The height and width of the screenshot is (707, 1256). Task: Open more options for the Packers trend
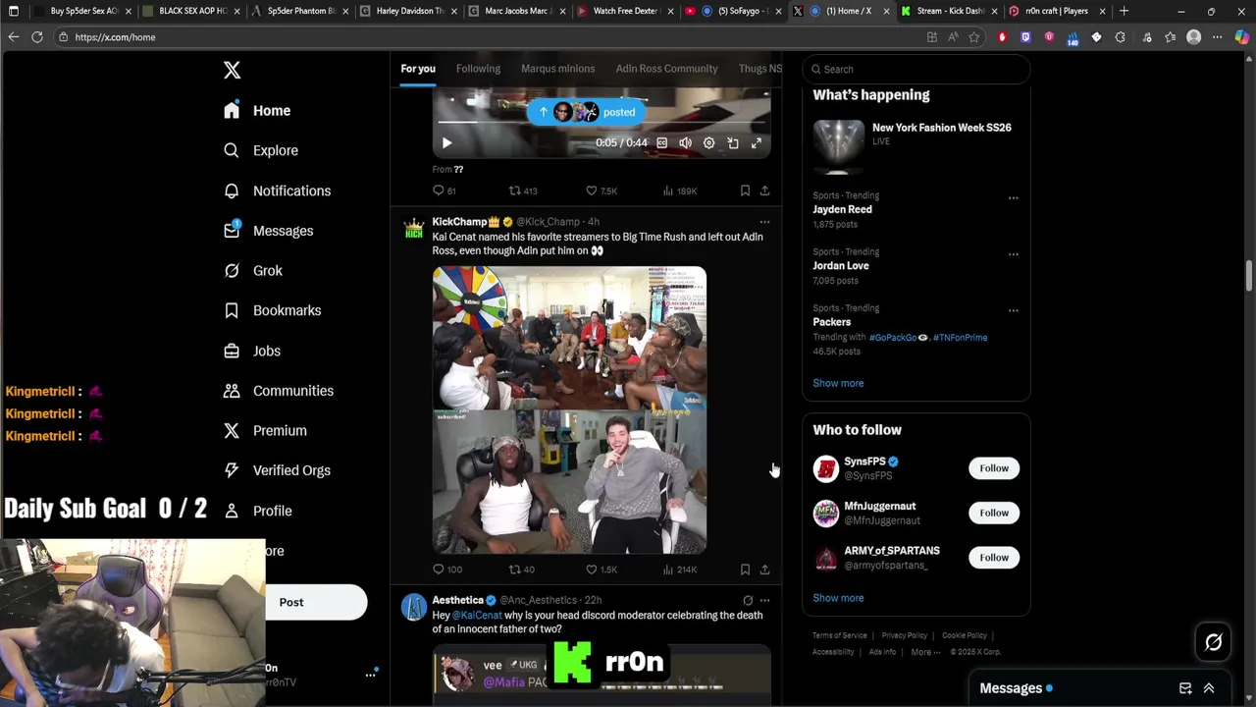pos(1013,310)
